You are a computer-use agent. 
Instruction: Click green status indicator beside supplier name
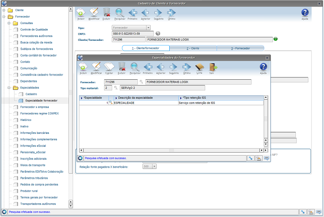(276, 39)
